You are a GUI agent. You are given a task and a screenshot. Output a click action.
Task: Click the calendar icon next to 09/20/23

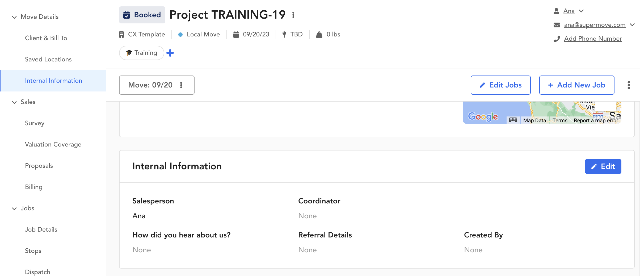(236, 35)
